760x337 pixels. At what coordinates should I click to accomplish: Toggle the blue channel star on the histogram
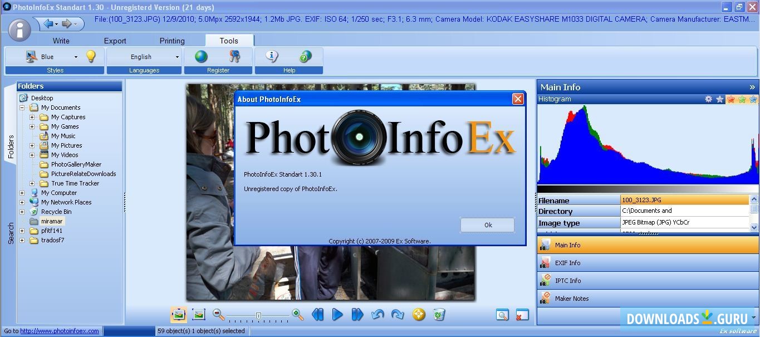[x=753, y=99]
